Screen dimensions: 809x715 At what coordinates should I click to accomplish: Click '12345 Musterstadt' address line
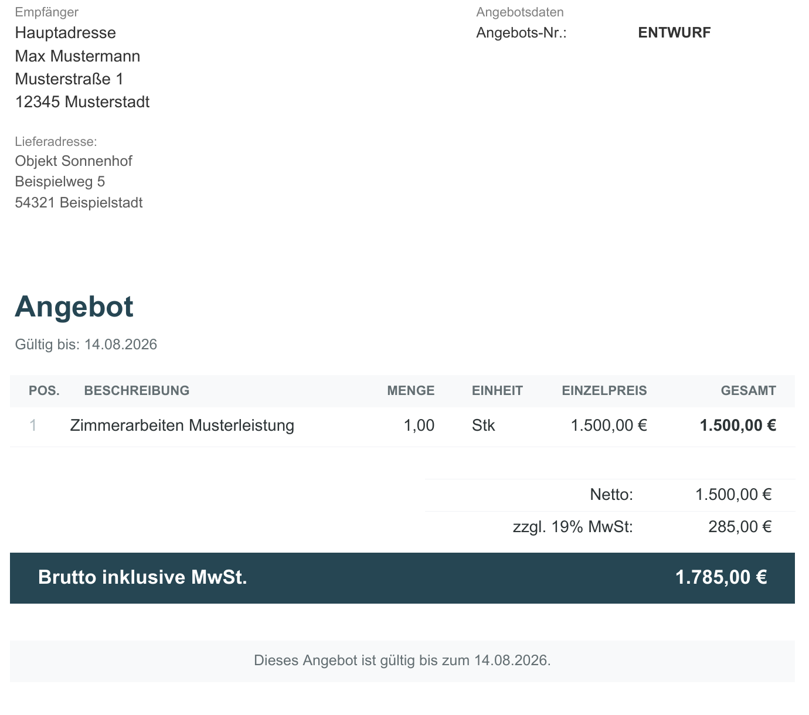pyautogui.click(x=82, y=102)
